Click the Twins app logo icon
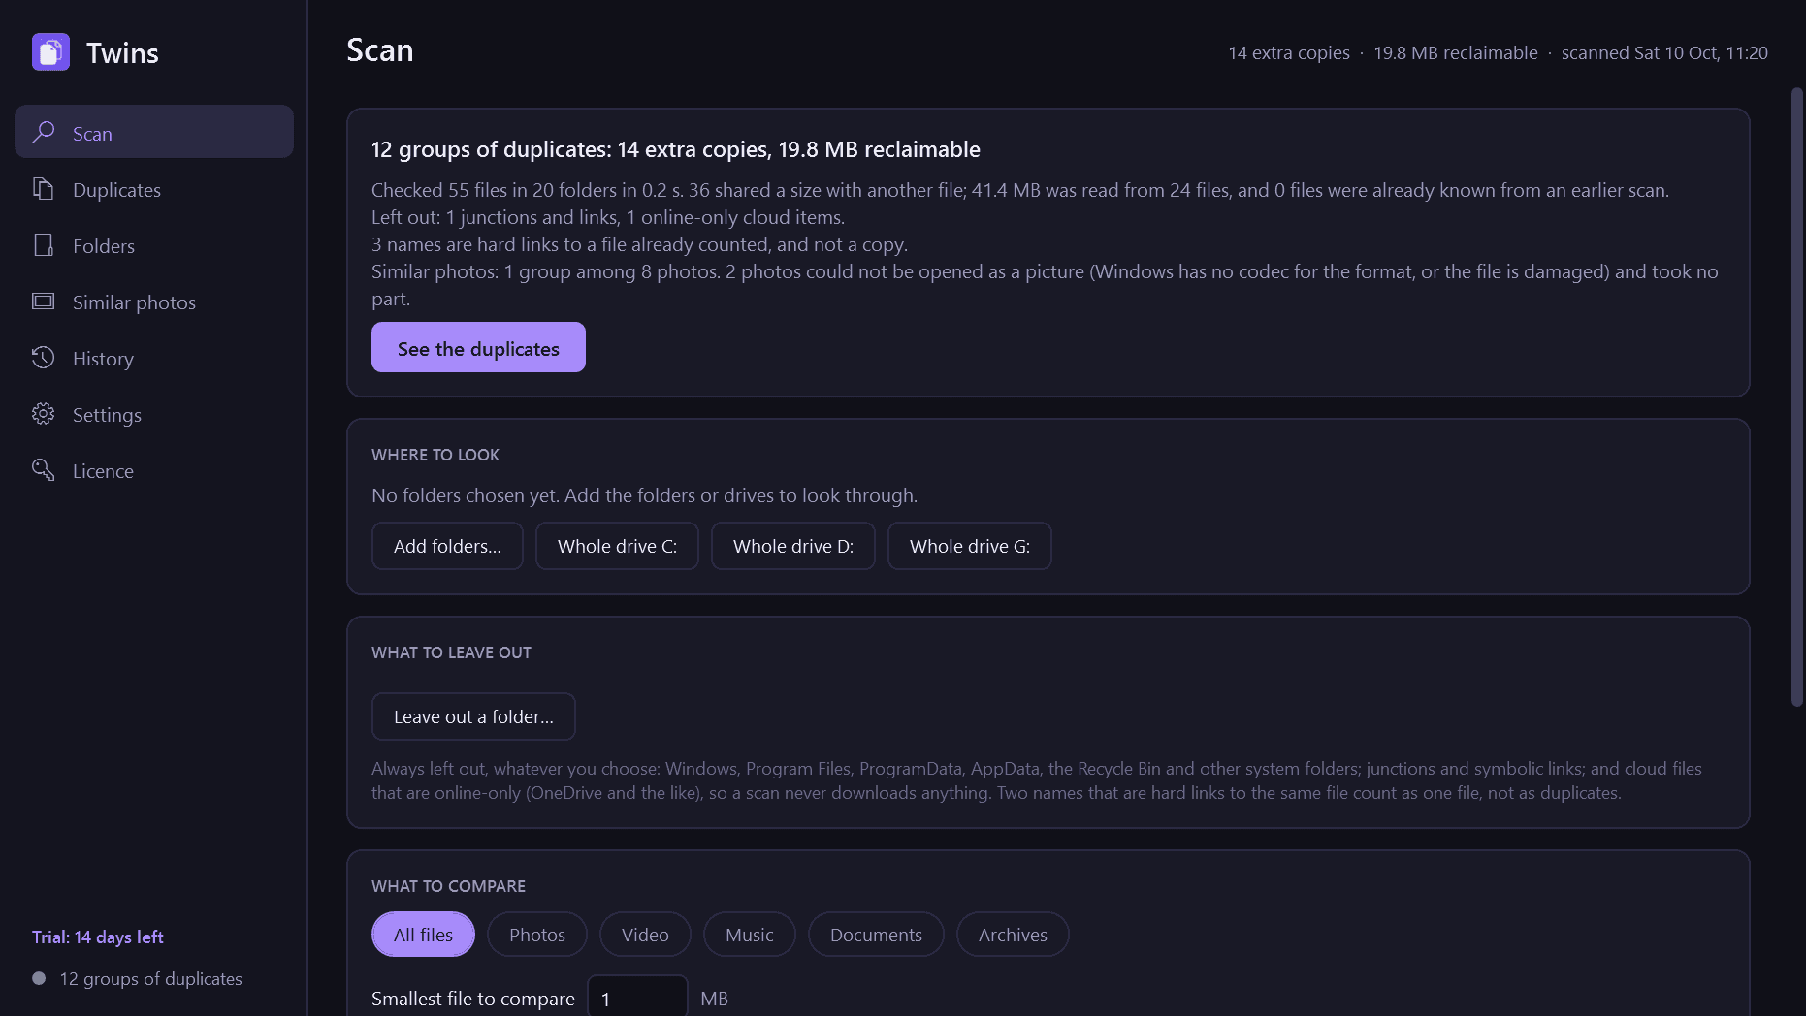 tap(50, 52)
